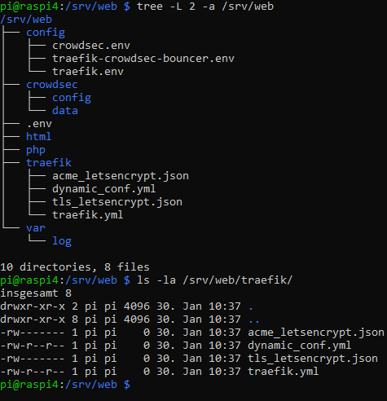Select traefik.yml in the ls output
Image resolution: width=387 pixels, height=401 pixels.
pos(283,372)
